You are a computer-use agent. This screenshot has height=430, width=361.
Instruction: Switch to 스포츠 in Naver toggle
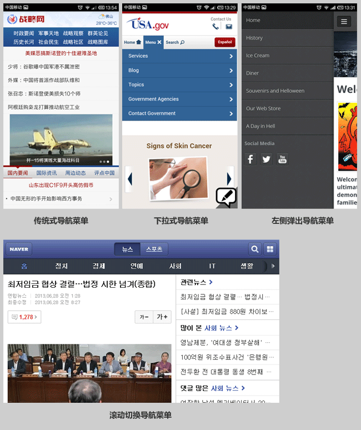(154, 249)
